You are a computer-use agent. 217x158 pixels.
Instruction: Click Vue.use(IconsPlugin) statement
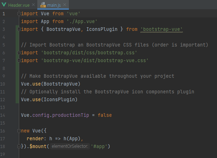pyautogui.click(x=49, y=100)
